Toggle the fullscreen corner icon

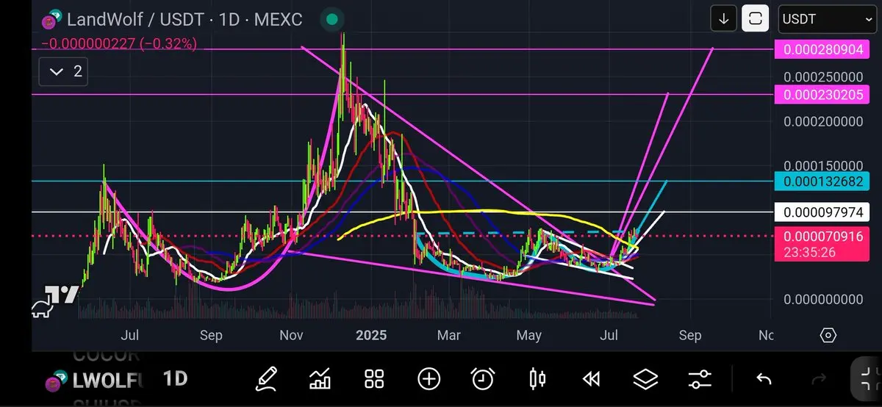tap(870, 379)
